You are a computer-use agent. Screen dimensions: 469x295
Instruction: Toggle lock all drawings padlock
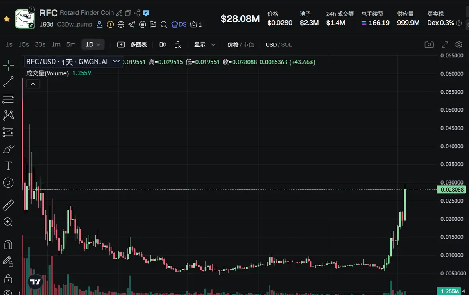click(x=8, y=278)
